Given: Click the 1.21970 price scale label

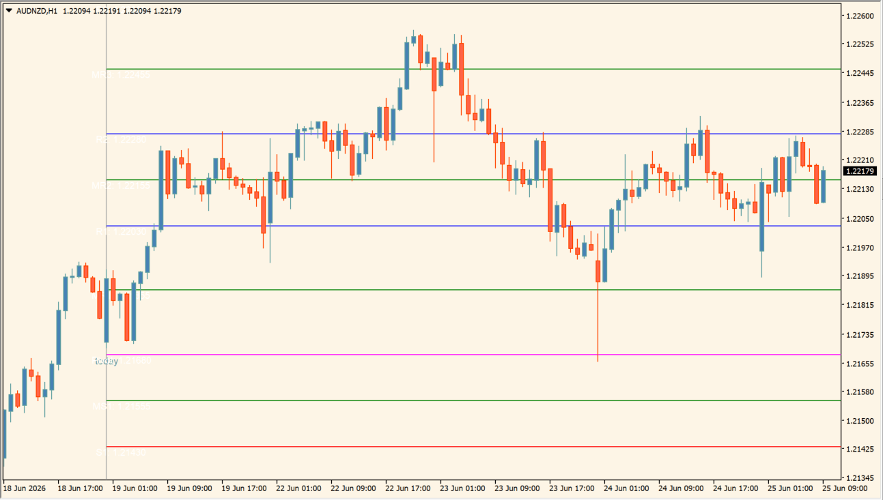Looking at the screenshot, I should pyautogui.click(x=859, y=248).
